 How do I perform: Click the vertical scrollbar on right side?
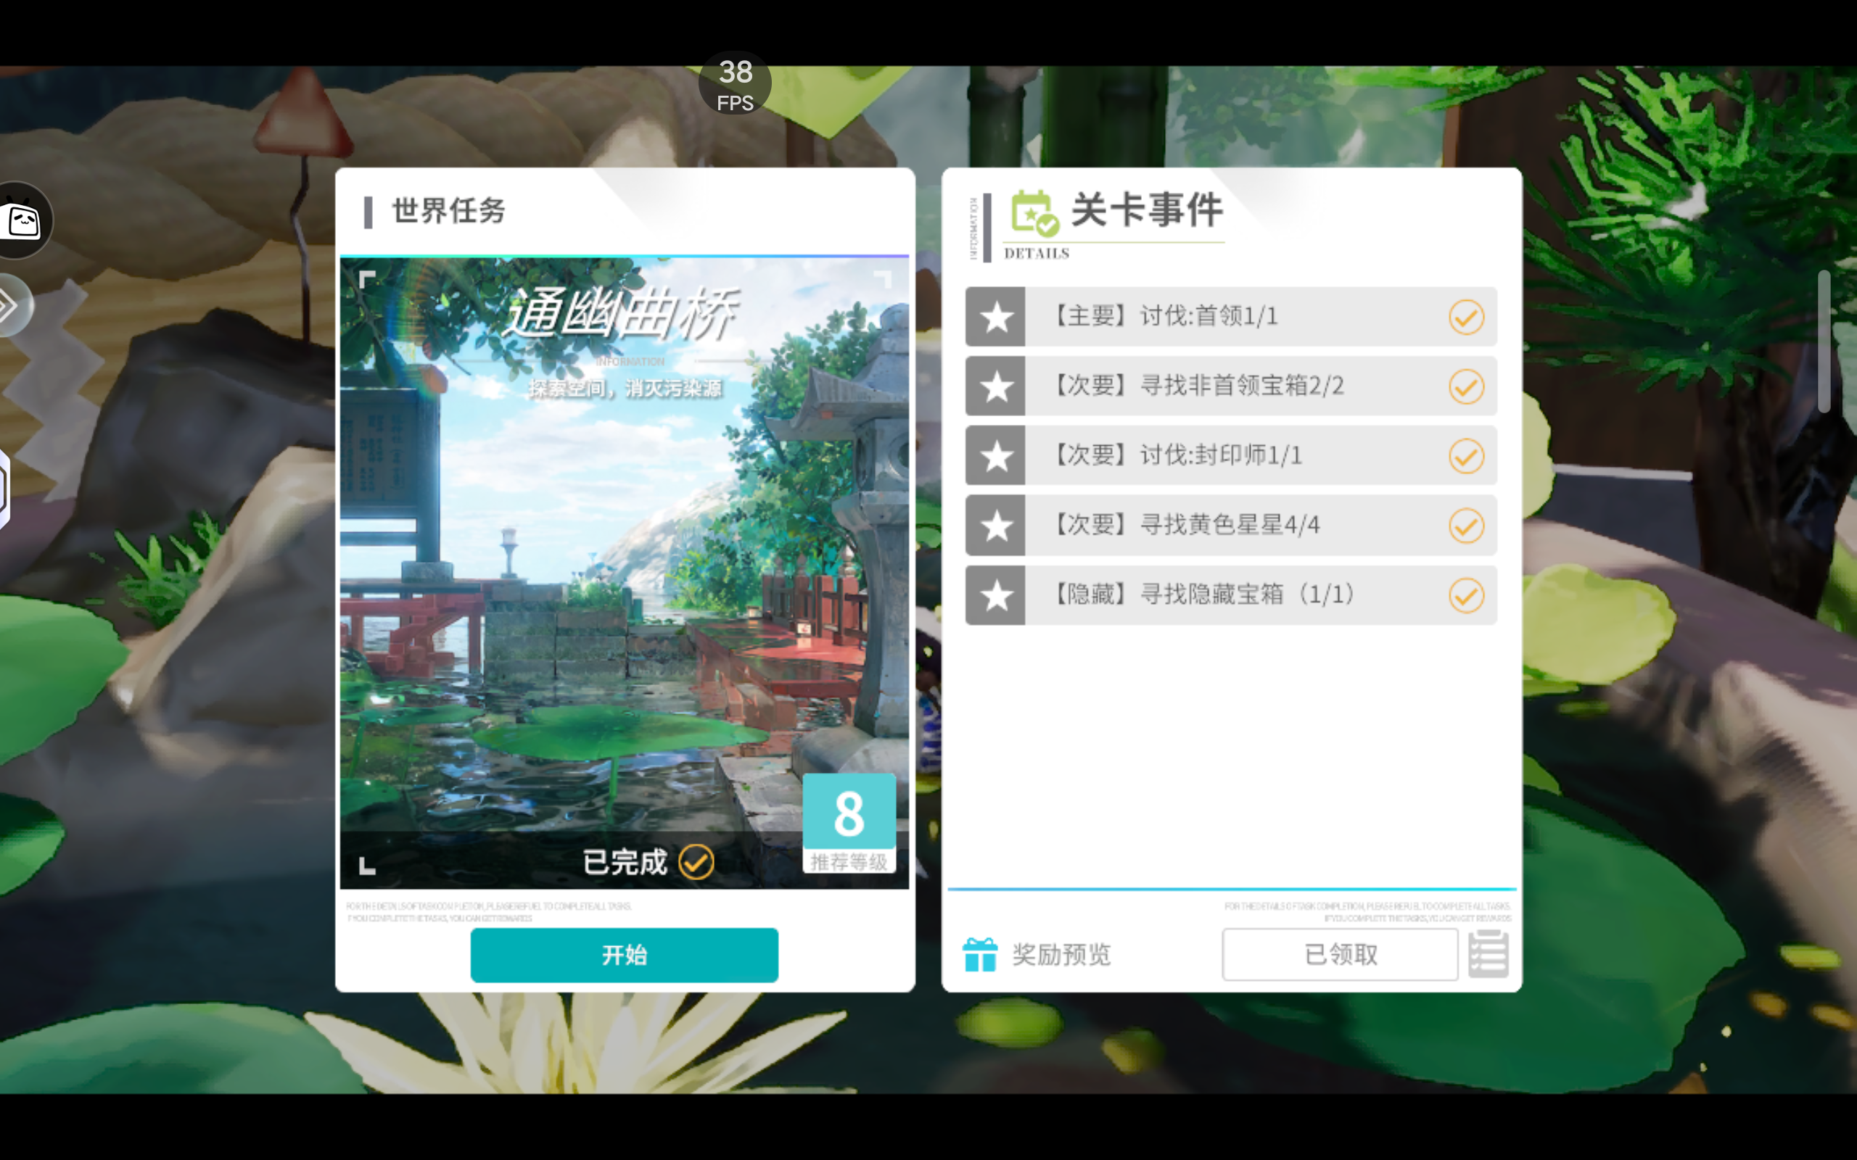pyautogui.click(x=1824, y=341)
